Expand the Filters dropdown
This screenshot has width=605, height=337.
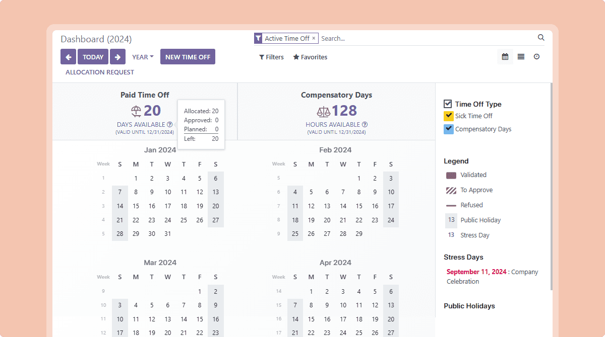tap(271, 57)
